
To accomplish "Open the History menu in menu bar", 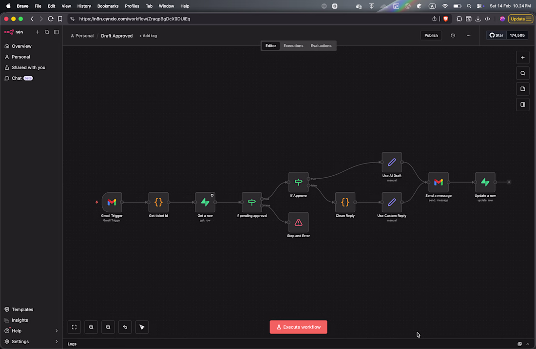I will [84, 6].
